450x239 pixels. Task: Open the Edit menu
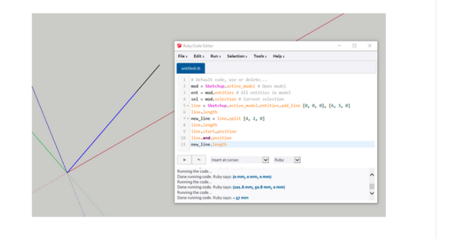[x=199, y=57]
